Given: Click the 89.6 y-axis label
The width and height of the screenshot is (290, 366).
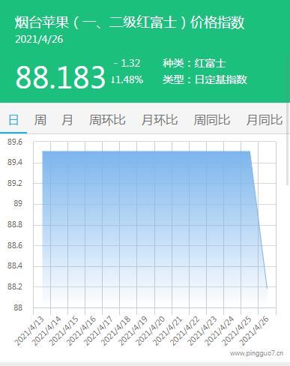Looking at the screenshot, I should [15, 142].
